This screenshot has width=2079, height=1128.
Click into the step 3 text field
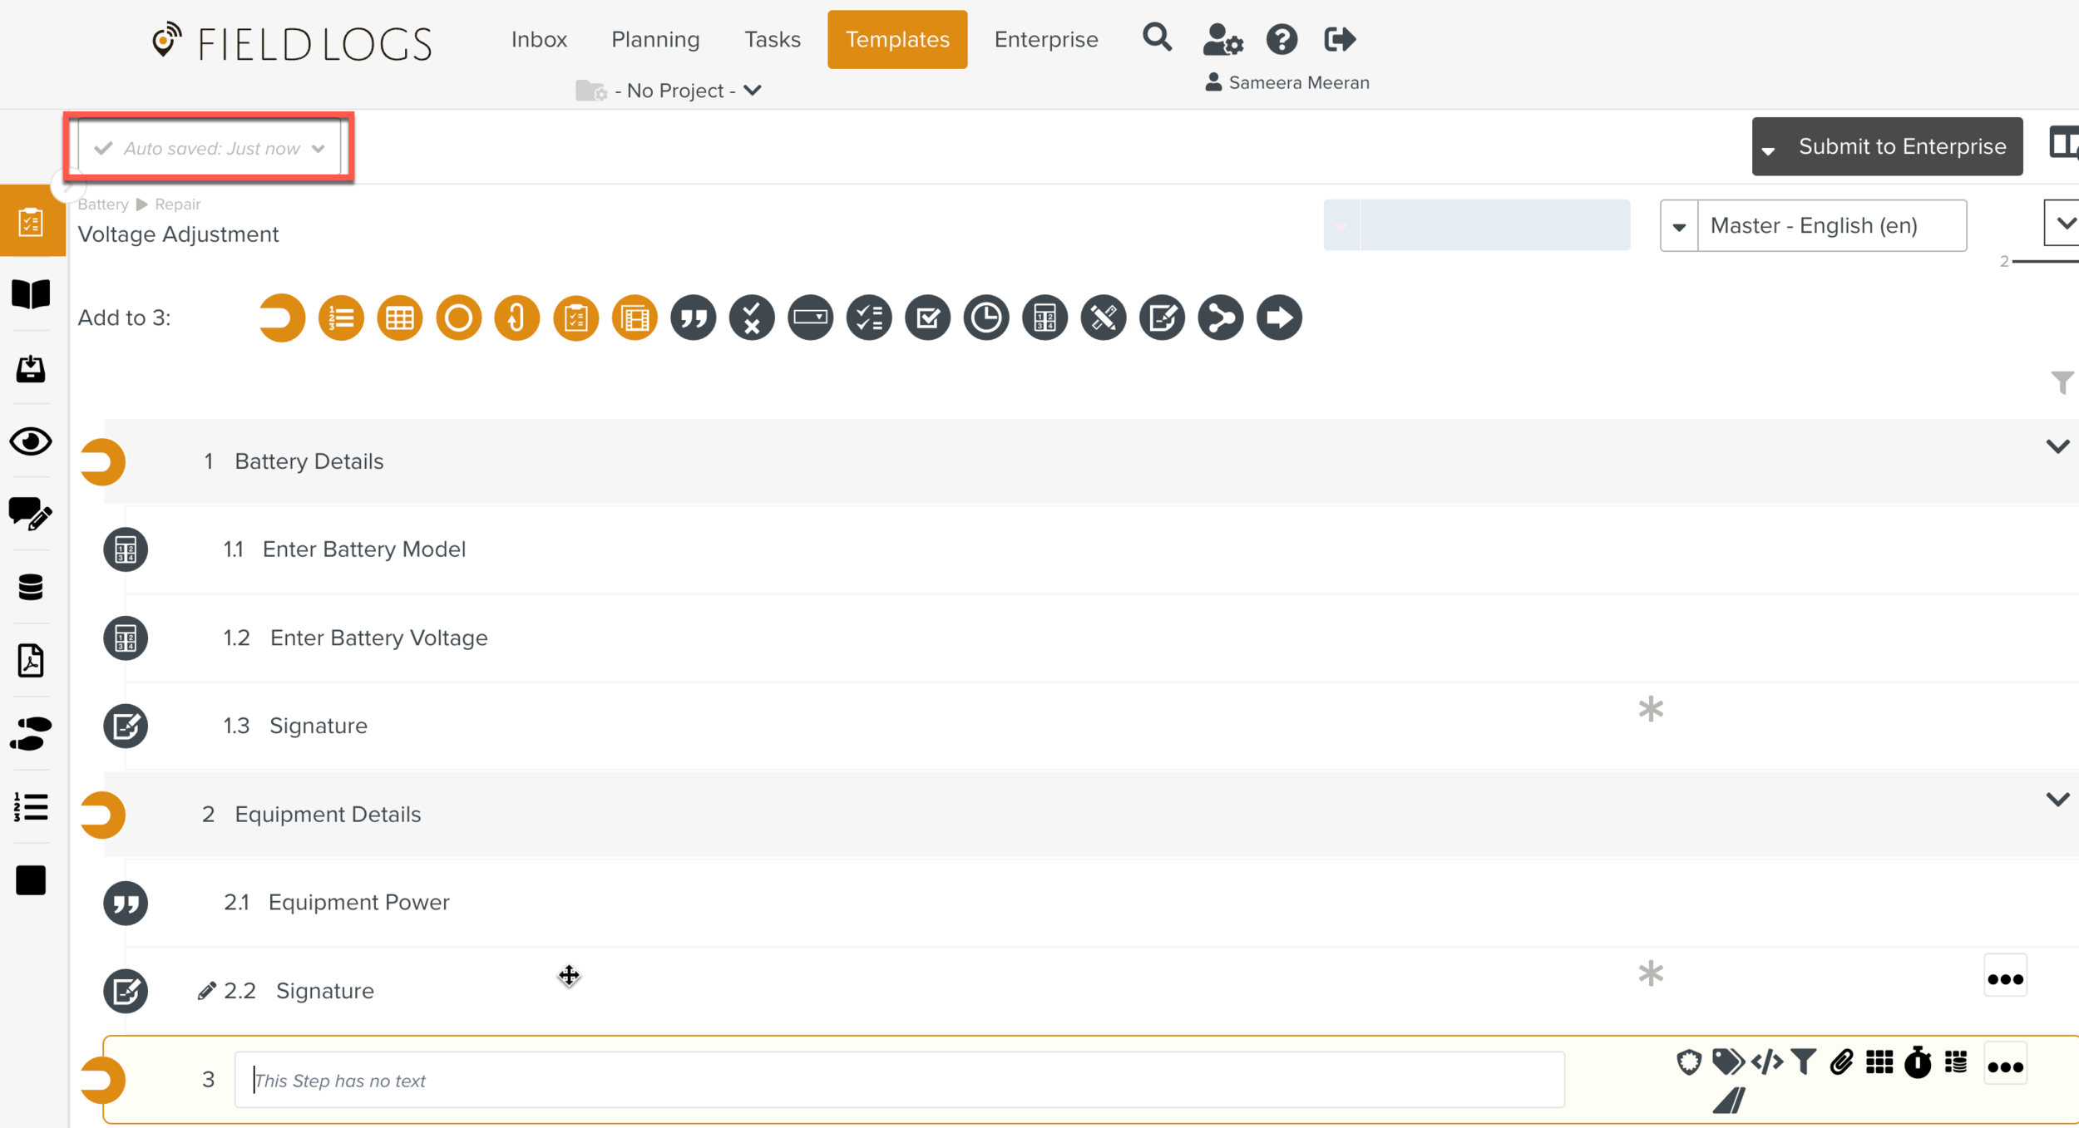pos(899,1080)
